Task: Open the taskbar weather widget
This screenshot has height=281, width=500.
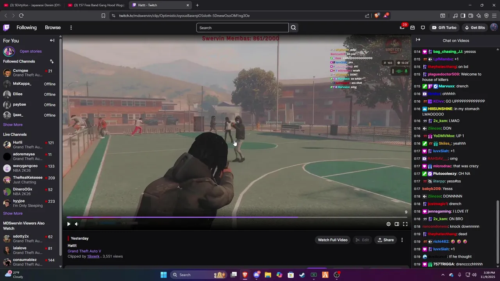Action: click(x=14, y=275)
